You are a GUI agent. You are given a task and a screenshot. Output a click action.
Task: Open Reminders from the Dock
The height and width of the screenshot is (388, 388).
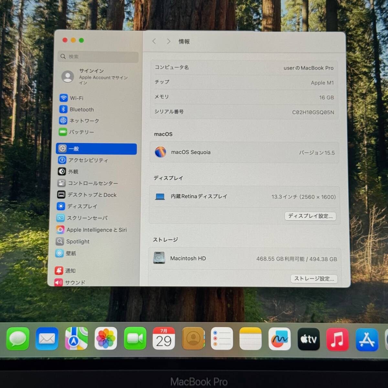[222, 339]
